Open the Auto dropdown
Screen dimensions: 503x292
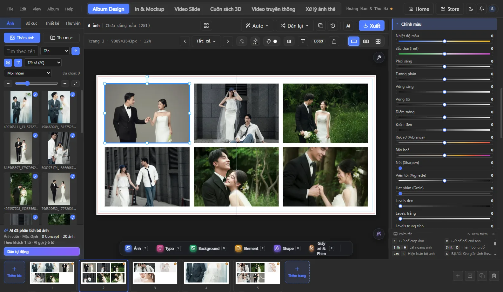coord(257,26)
